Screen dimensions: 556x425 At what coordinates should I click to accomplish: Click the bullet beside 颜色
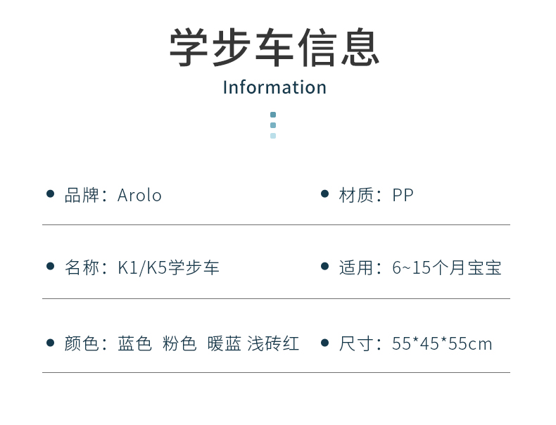(x=51, y=343)
